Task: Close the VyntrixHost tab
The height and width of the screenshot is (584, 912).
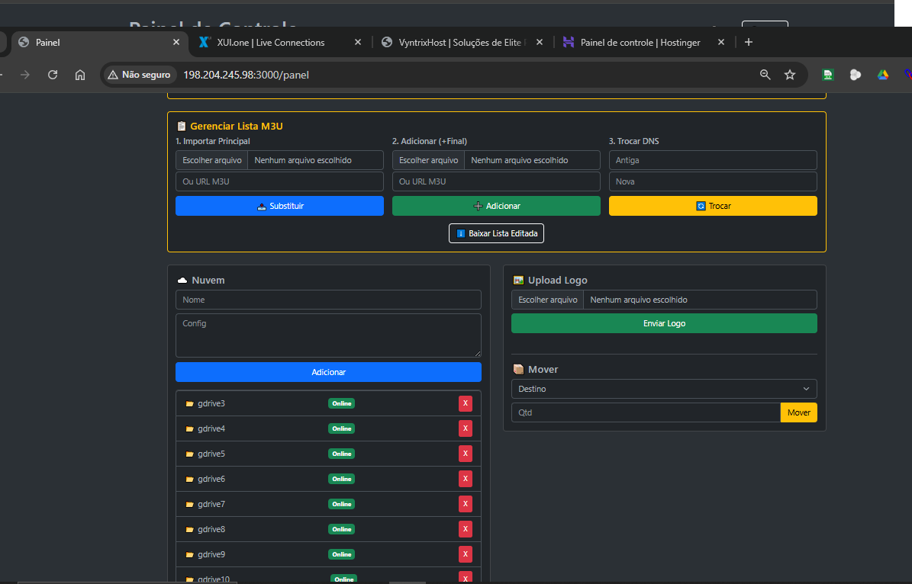Action: (540, 43)
